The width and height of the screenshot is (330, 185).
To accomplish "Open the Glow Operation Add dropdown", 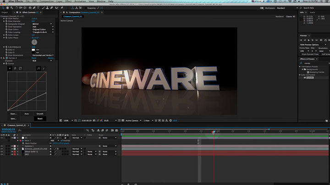I will click(43, 27).
